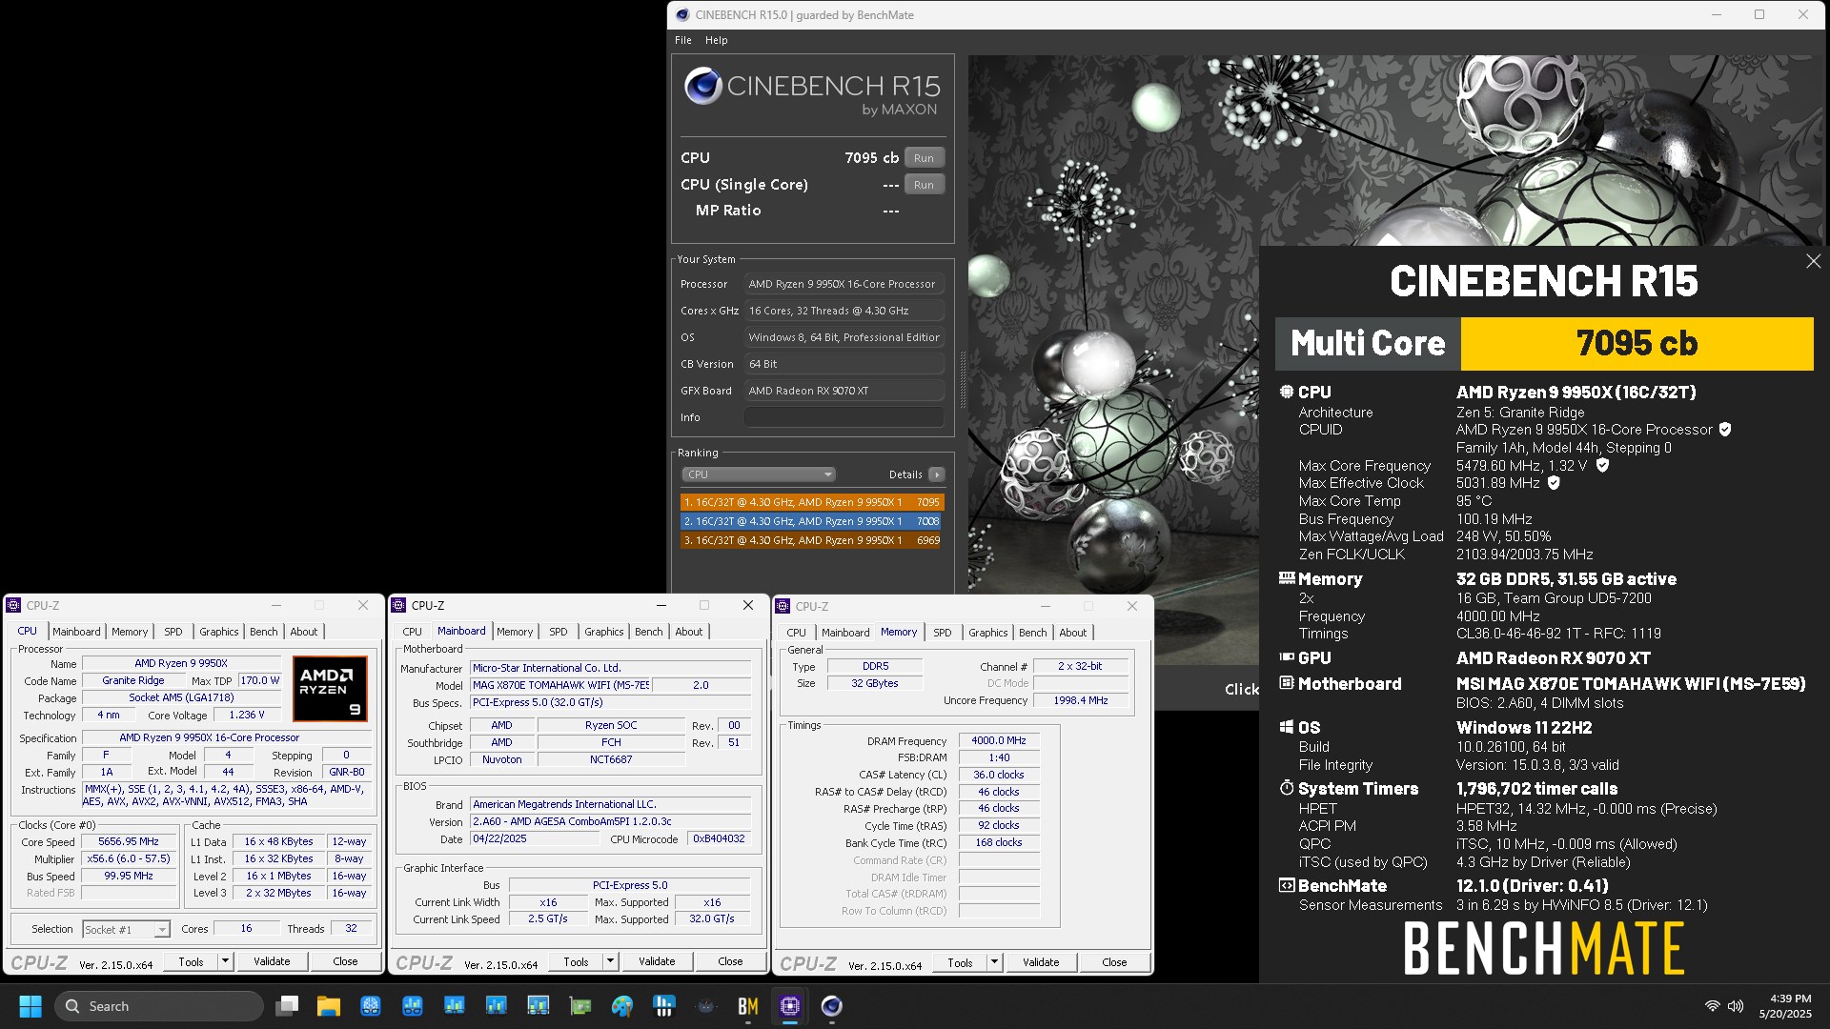Click Core Speed value 5656.95 MHz in CPU-Z
This screenshot has width=1830, height=1029.
click(130, 841)
